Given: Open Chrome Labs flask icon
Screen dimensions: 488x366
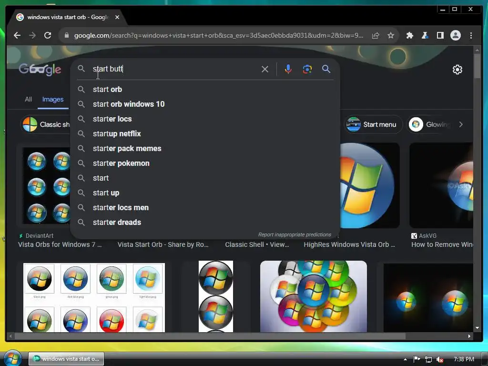Looking at the screenshot, I should (x=425, y=35).
